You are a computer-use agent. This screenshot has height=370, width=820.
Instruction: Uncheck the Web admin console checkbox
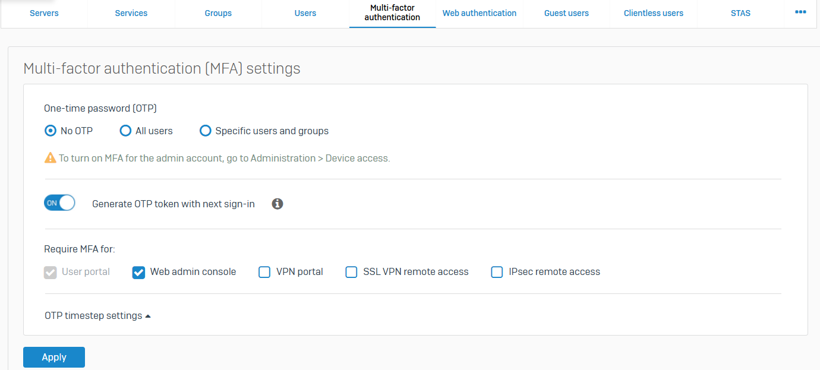pos(138,272)
